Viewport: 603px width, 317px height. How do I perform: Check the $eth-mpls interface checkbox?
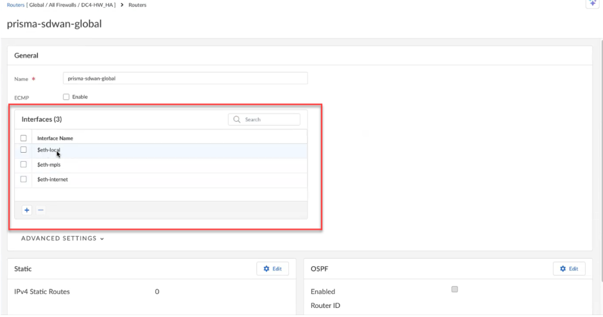pos(24,164)
